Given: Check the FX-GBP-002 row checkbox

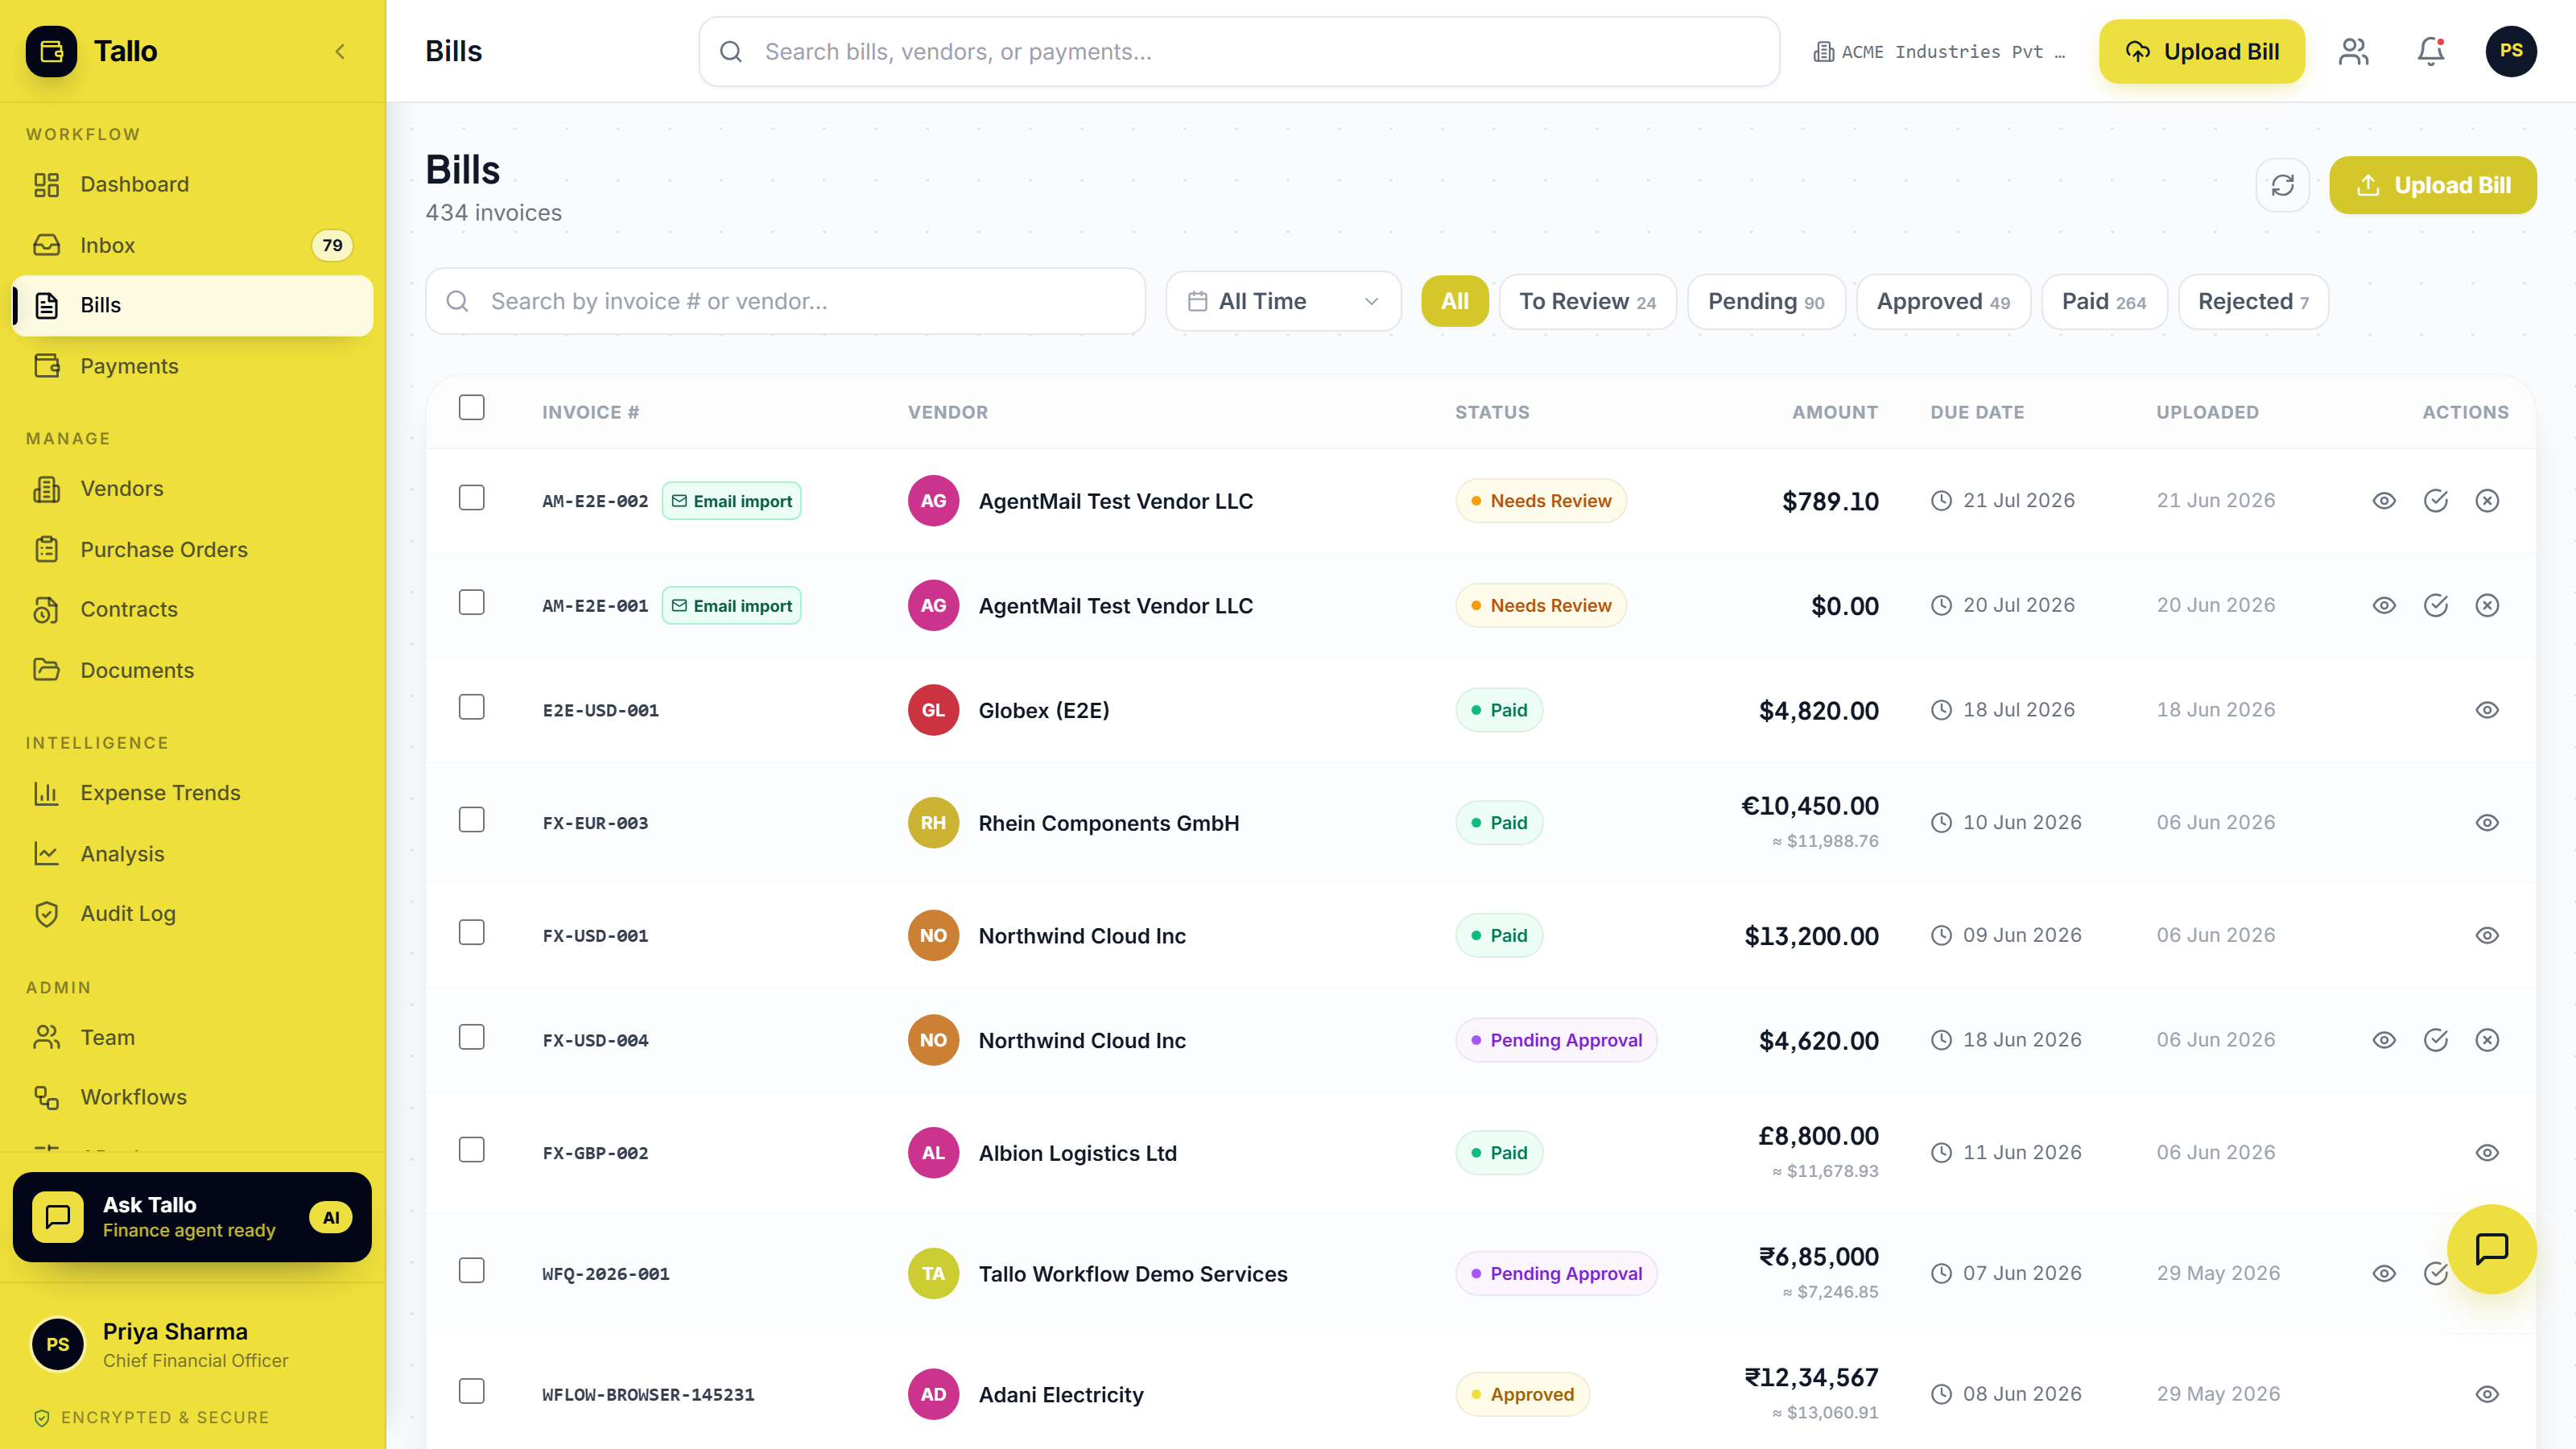Looking at the screenshot, I should (x=471, y=1150).
